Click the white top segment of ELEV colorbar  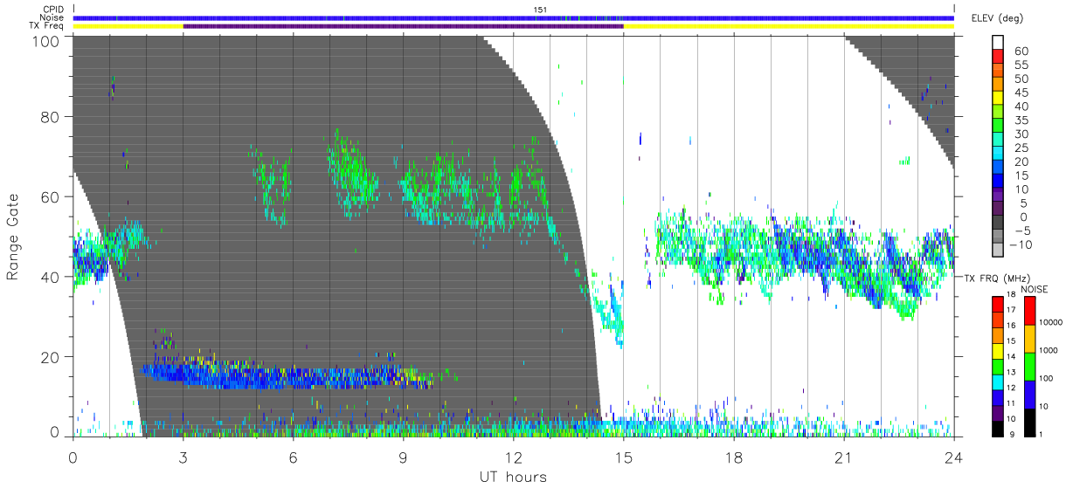(x=999, y=44)
